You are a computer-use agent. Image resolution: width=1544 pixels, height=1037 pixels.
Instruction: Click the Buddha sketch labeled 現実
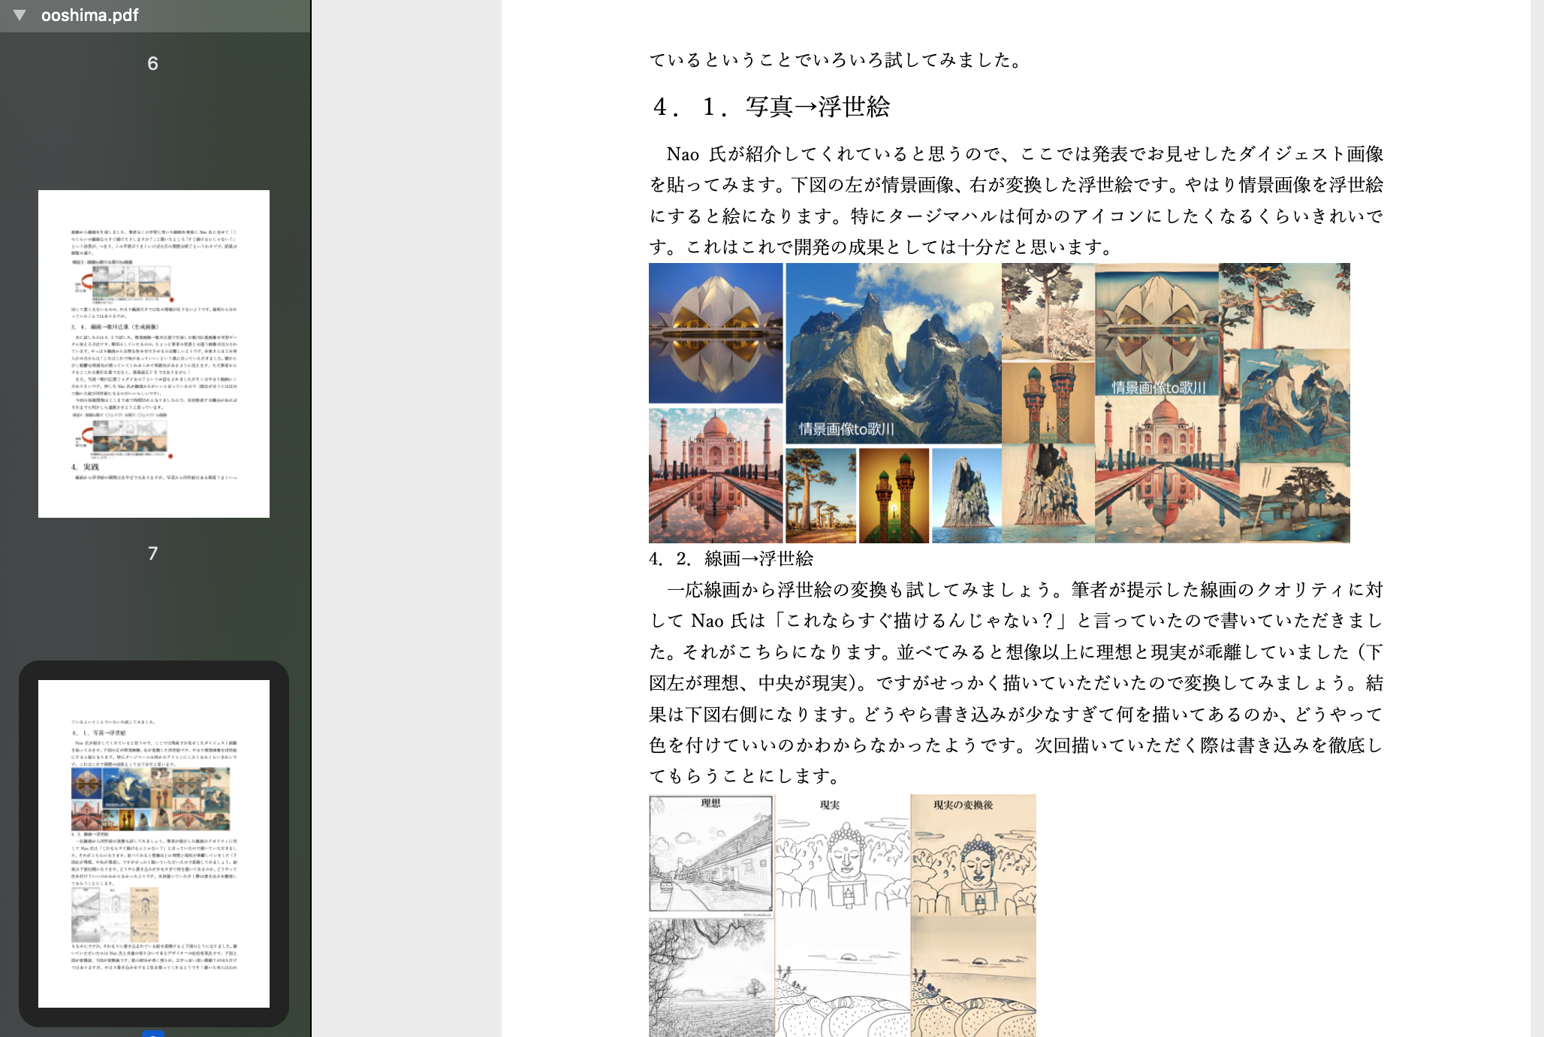843,856
